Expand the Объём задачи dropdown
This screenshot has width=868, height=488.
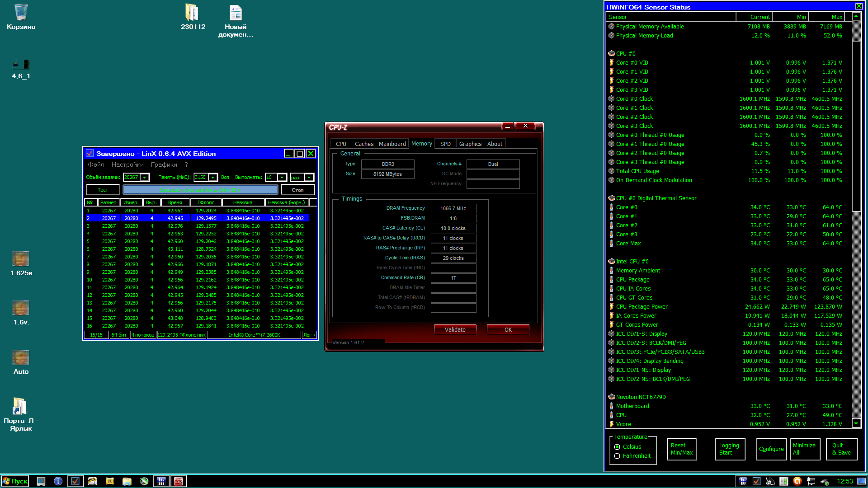pos(145,178)
